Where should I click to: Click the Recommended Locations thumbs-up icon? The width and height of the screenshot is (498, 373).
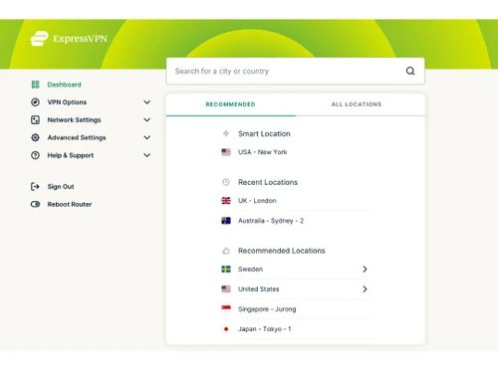[226, 251]
